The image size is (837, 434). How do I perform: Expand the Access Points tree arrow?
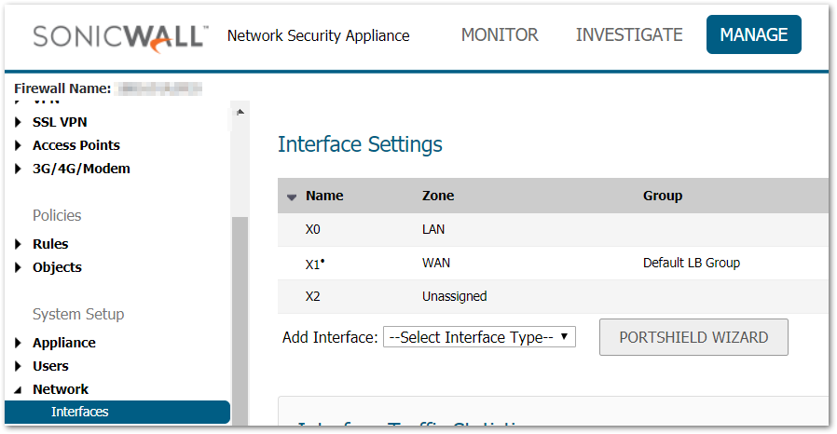pos(19,145)
